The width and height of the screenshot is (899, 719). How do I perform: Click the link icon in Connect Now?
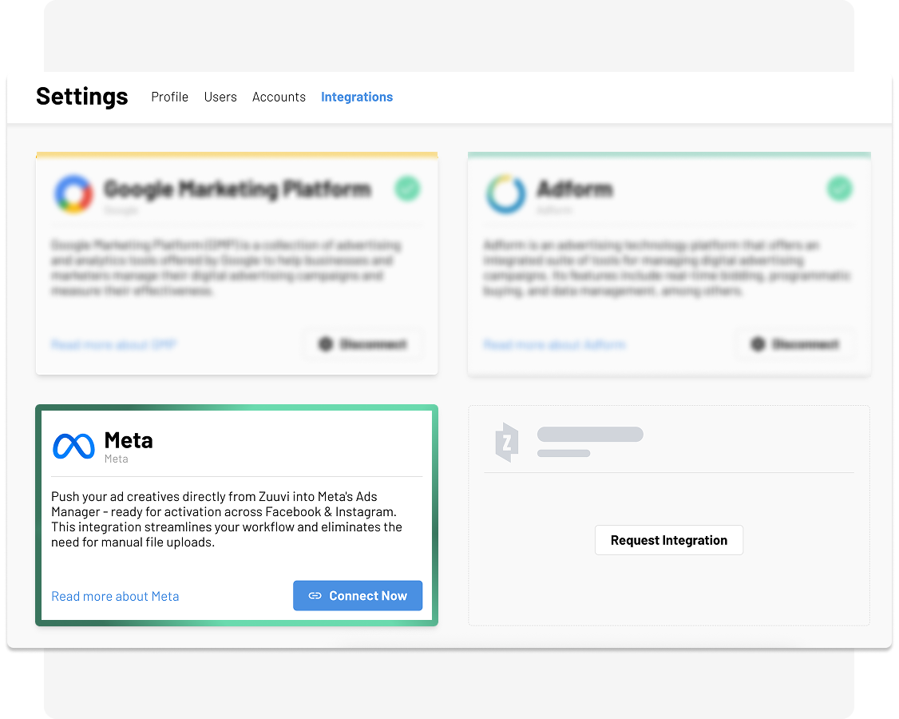tap(315, 596)
